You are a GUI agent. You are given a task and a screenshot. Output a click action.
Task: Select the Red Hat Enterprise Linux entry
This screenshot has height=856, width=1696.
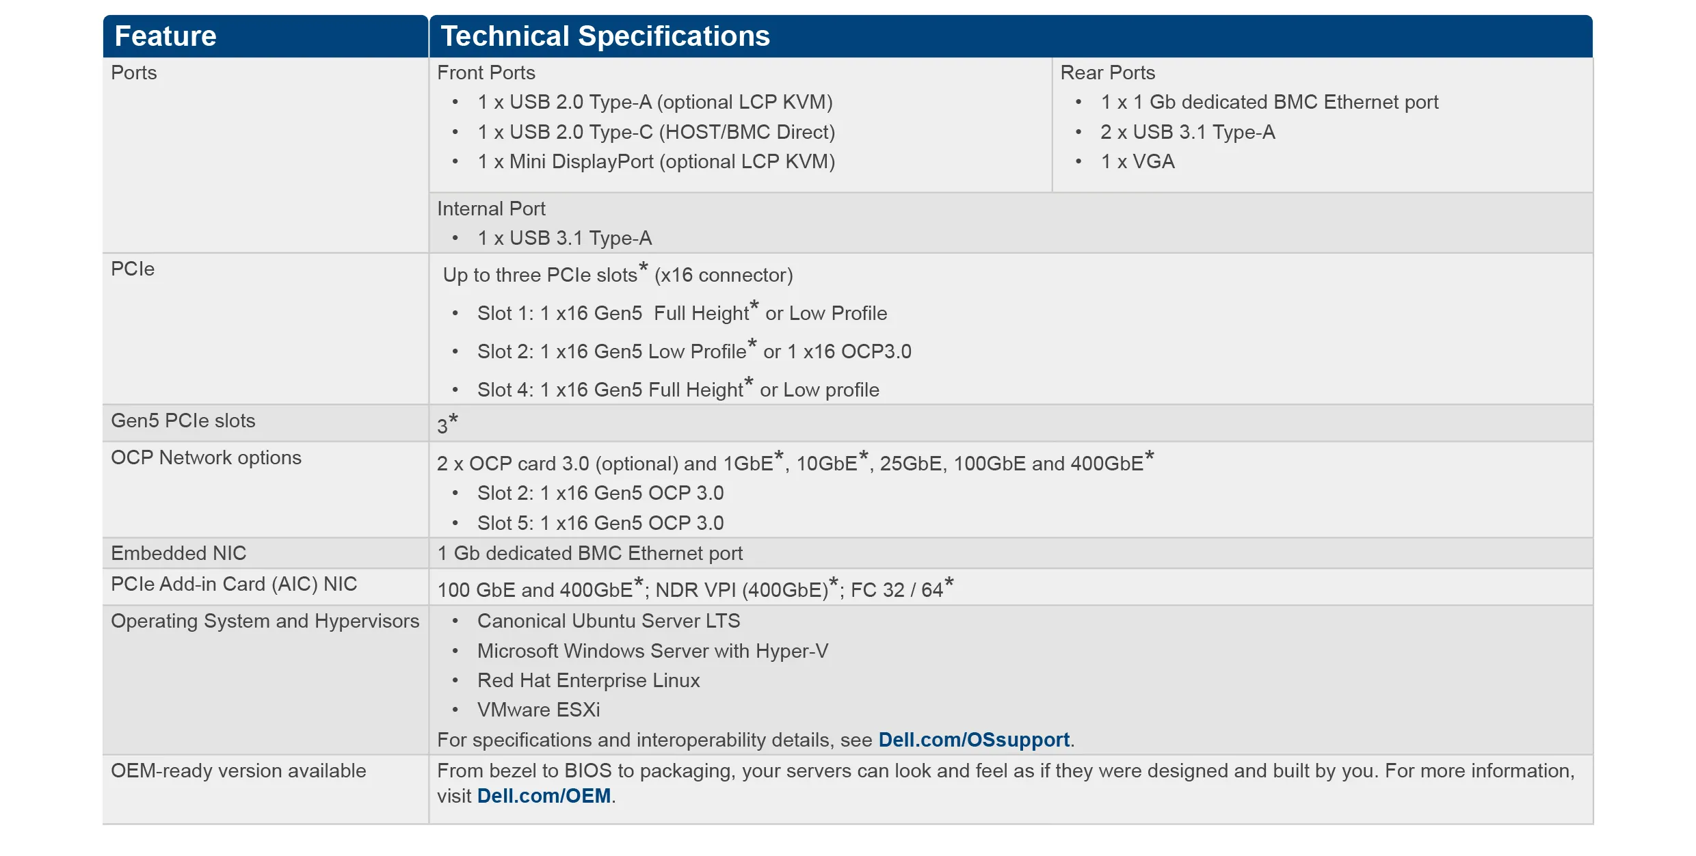point(588,680)
